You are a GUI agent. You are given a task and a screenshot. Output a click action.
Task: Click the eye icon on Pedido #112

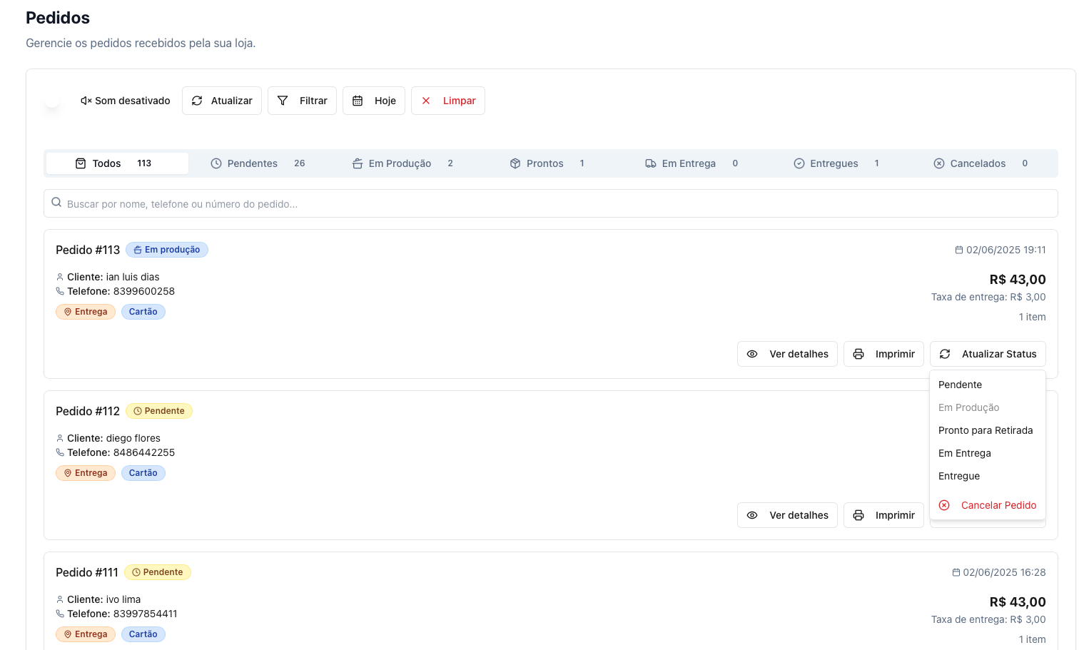(752, 515)
